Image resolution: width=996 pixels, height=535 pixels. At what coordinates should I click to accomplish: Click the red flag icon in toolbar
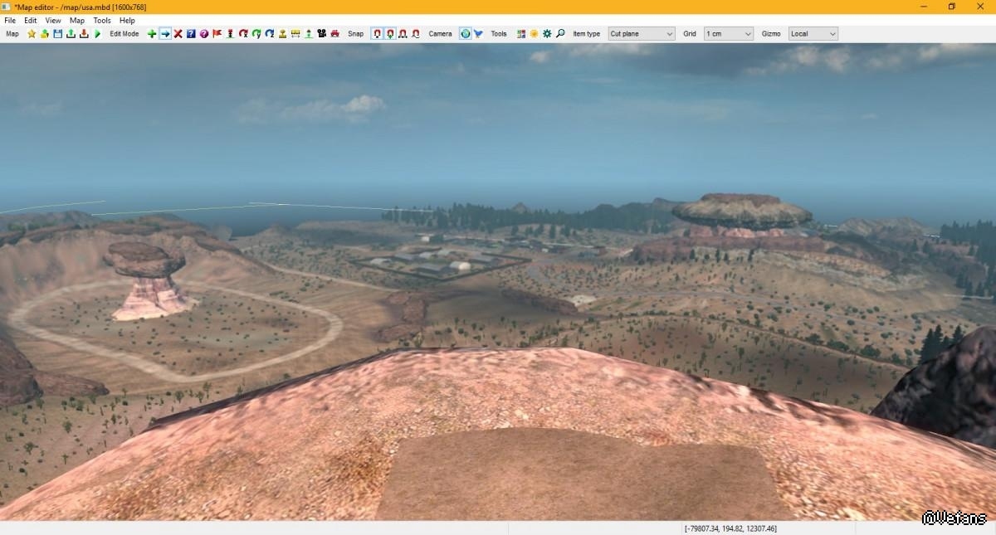(217, 34)
